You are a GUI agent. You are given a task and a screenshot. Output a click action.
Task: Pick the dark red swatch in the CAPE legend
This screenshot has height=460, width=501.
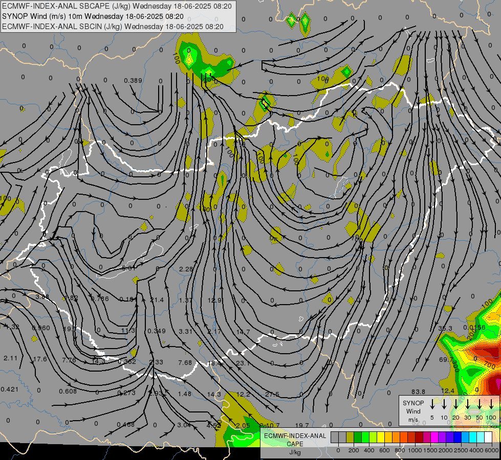click(x=419, y=437)
